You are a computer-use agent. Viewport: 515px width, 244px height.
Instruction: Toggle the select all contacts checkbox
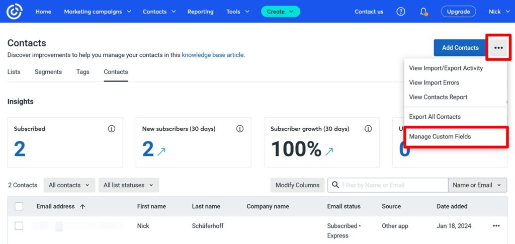(x=19, y=206)
